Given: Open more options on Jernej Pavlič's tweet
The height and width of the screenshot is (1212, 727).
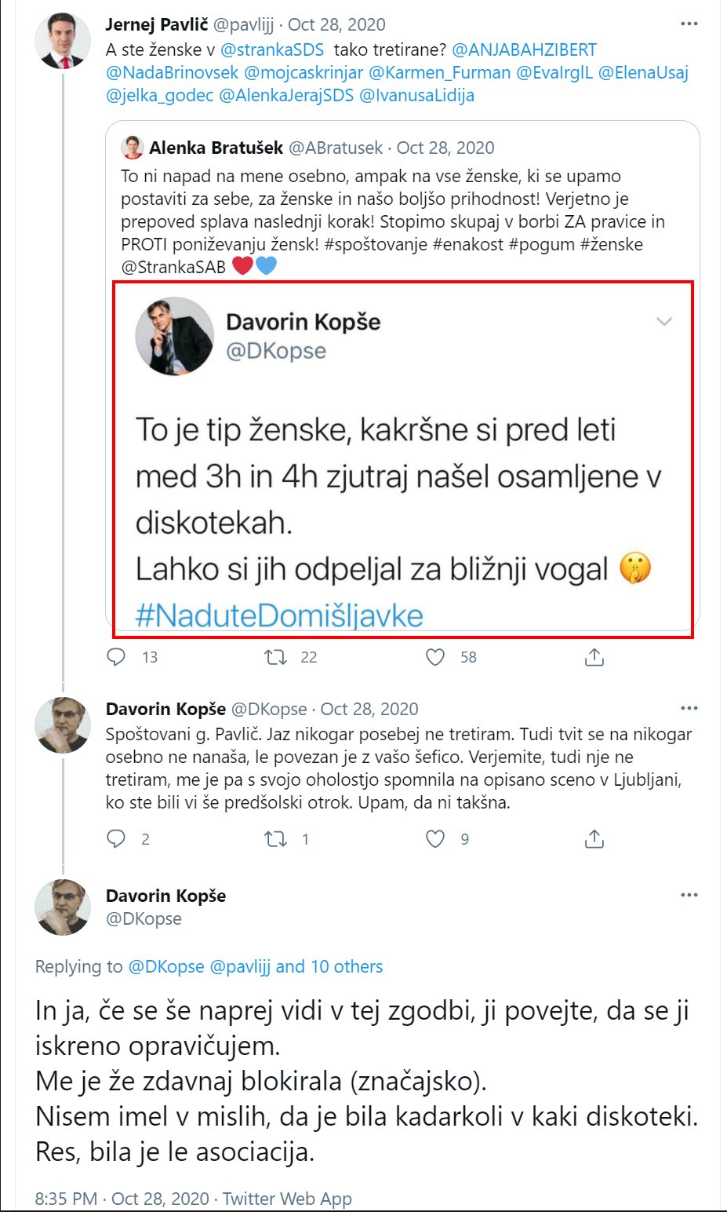Looking at the screenshot, I should click(x=689, y=24).
